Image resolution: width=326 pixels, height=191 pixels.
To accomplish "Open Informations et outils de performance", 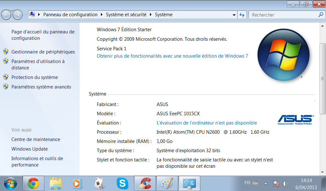I will (x=37, y=161).
